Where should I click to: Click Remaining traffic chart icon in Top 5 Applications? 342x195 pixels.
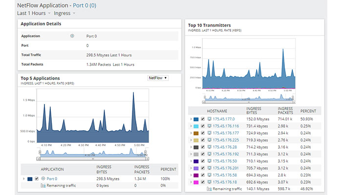pos(43,186)
